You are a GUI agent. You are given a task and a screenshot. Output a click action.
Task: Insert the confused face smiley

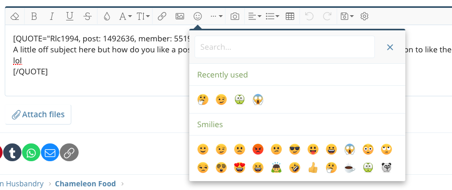[x=276, y=149]
